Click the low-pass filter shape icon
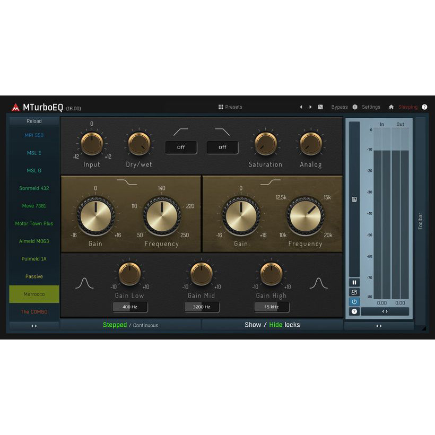The width and height of the screenshot is (435, 435). coord(222,132)
